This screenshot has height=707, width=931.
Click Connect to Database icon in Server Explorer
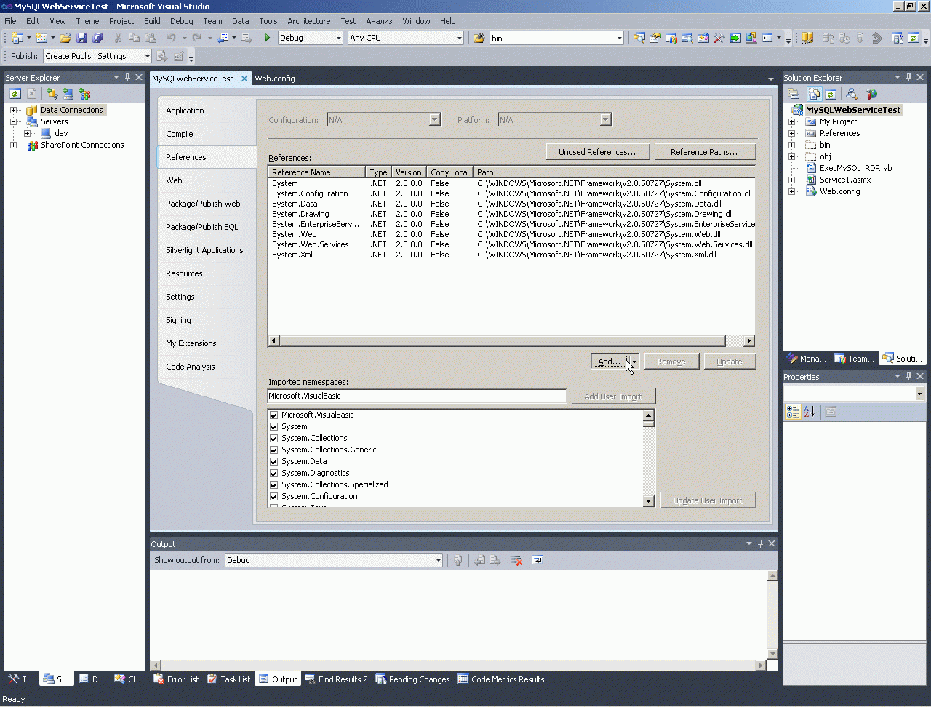[52, 93]
